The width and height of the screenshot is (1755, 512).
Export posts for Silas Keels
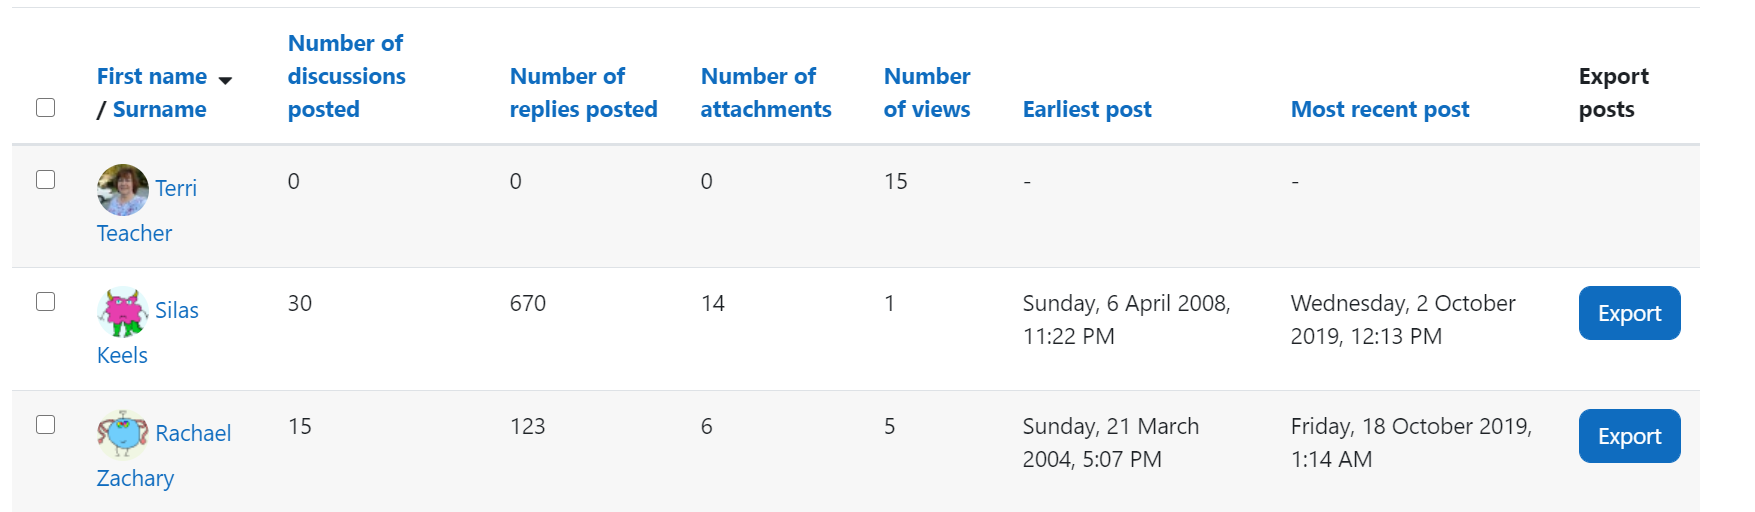[1629, 313]
